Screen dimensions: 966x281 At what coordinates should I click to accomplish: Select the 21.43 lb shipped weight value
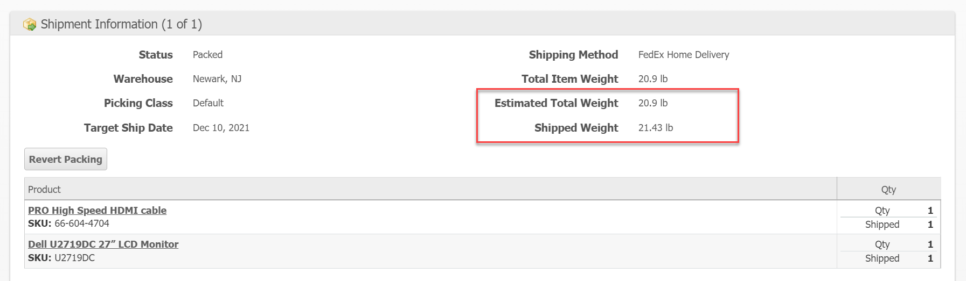[655, 128]
